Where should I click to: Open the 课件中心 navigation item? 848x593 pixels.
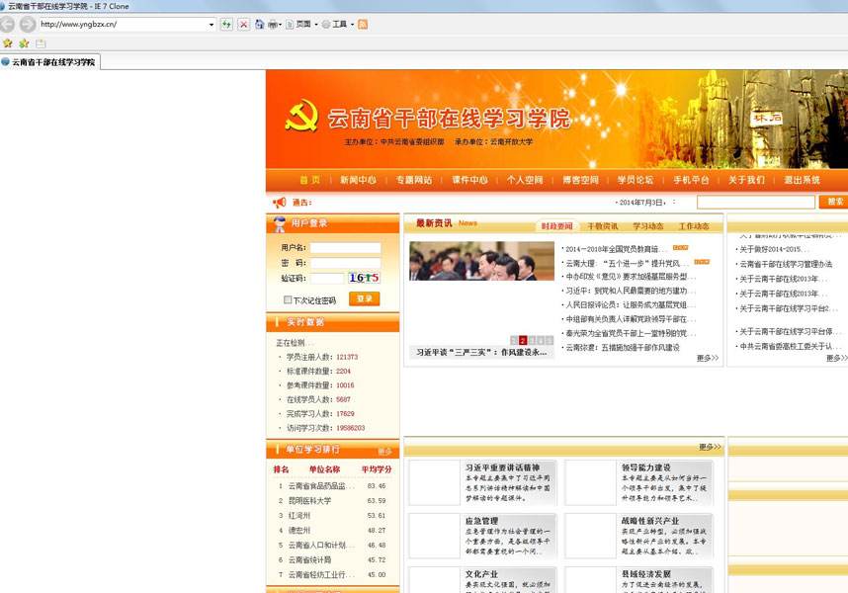[469, 180]
